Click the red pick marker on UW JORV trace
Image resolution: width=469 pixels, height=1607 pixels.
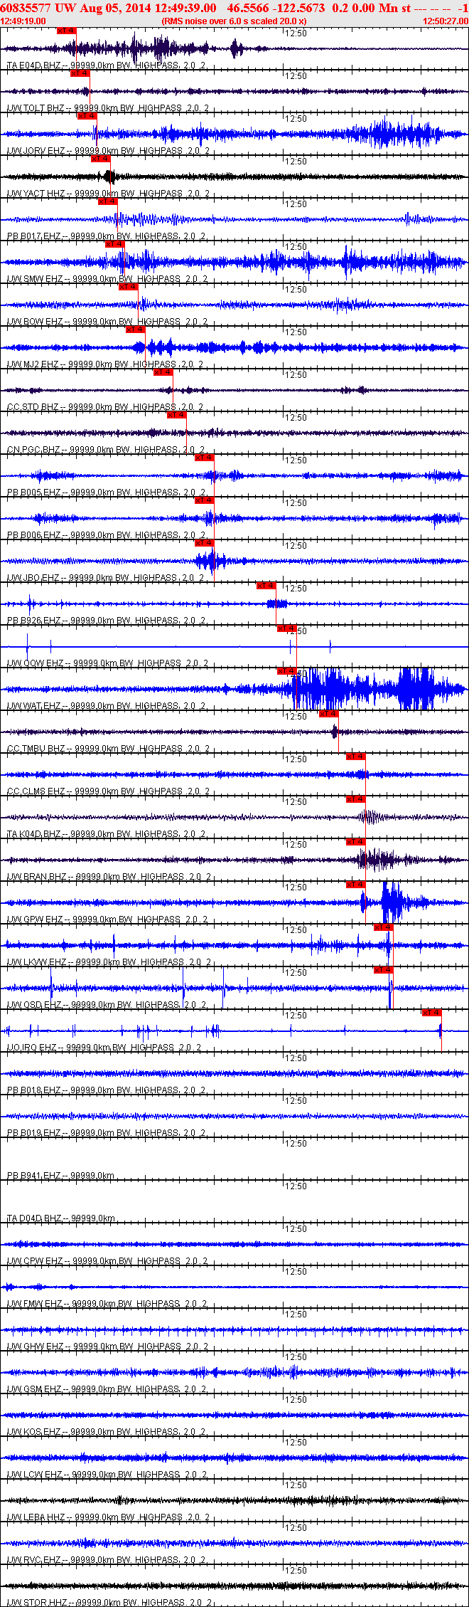(x=87, y=116)
